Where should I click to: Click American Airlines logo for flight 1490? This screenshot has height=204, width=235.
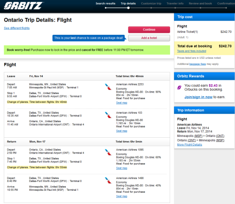click(x=108, y=180)
